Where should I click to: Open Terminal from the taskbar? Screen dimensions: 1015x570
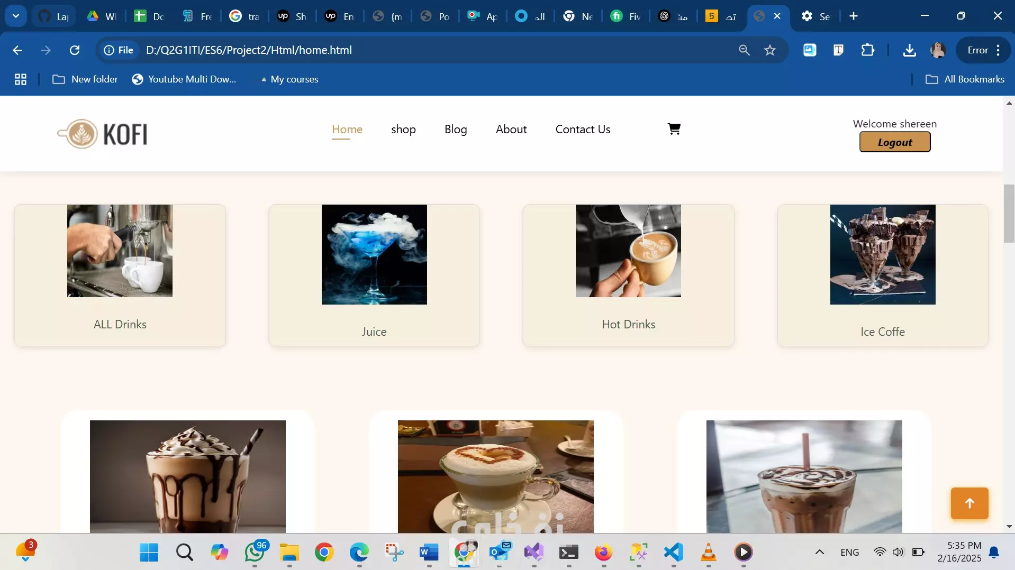[x=569, y=553]
